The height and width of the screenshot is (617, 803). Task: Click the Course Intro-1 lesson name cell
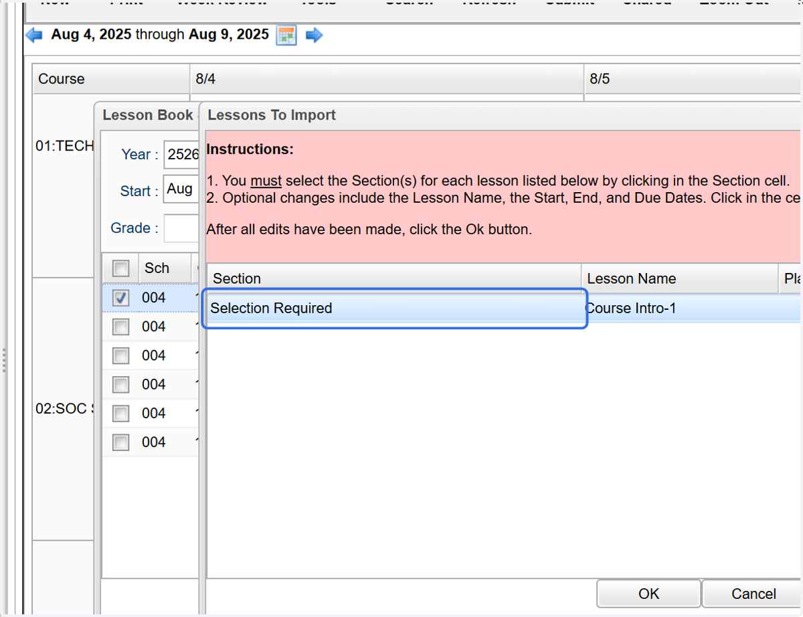(681, 308)
